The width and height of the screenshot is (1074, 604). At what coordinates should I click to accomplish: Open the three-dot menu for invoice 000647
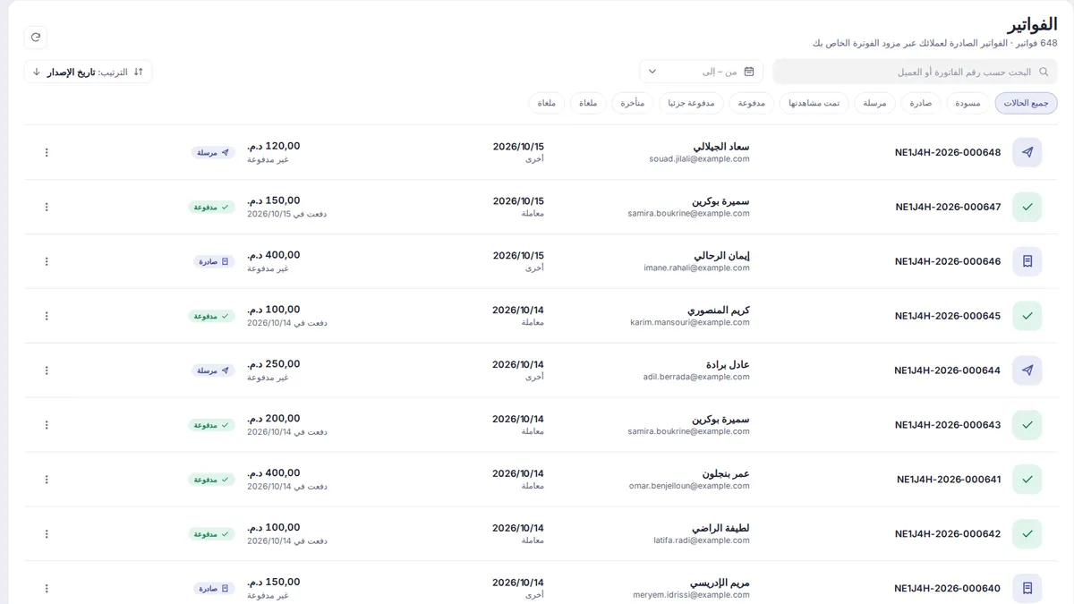(47, 207)
